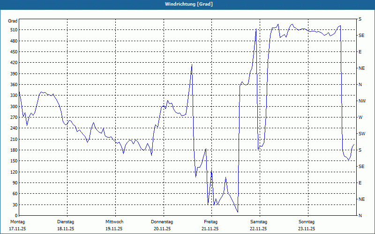Click the chart title "Windrichtung [Grad]"
This screenshot has height=234, width=375.
tap(189, 4)
